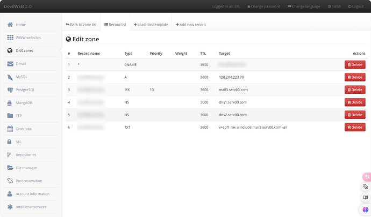The width and height of the screenshot is (371, 217).
Task: Click the target dns2.serv00.com
Action: (x=233, y=115)
